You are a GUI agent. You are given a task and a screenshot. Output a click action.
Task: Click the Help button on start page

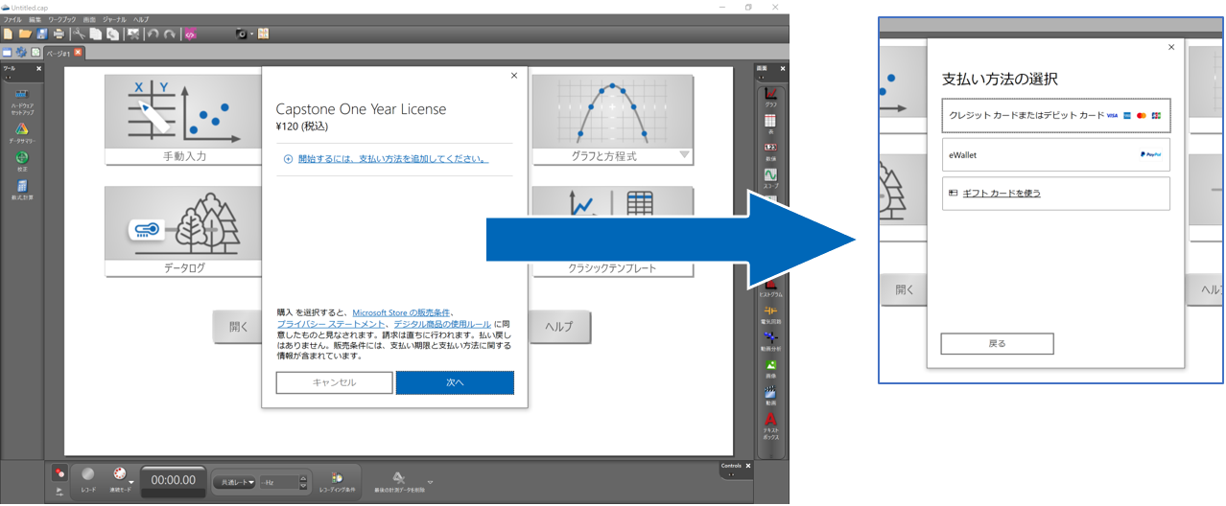click(x=559, y=327)
